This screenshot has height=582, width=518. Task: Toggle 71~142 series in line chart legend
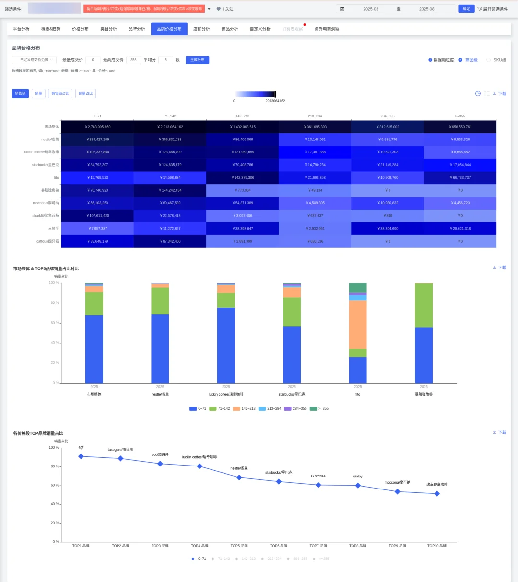pyautogui.click(x=221, y=559)
